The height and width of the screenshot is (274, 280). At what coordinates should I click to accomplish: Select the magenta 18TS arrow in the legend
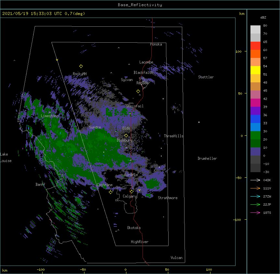point(255,212)
